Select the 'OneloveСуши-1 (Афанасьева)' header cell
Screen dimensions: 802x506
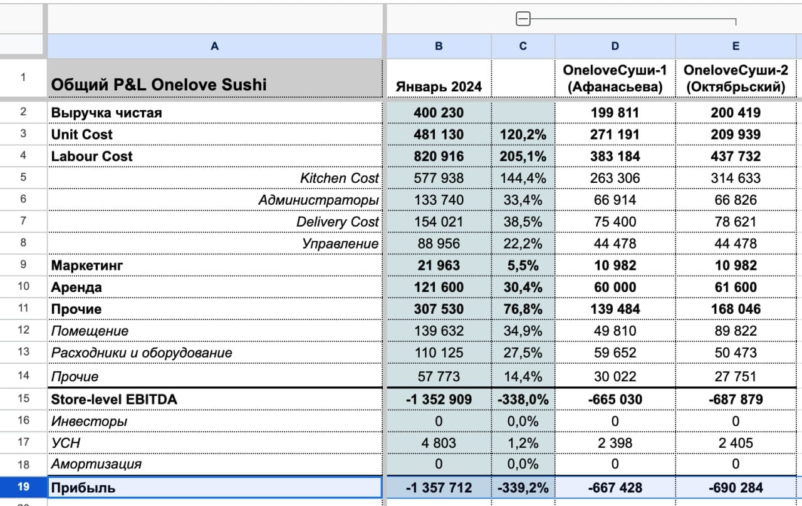(615, 78)
